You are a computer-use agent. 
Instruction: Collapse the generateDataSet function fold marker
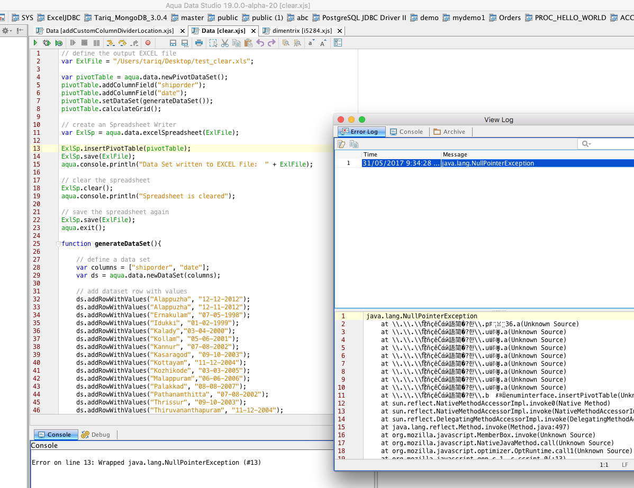58,244
